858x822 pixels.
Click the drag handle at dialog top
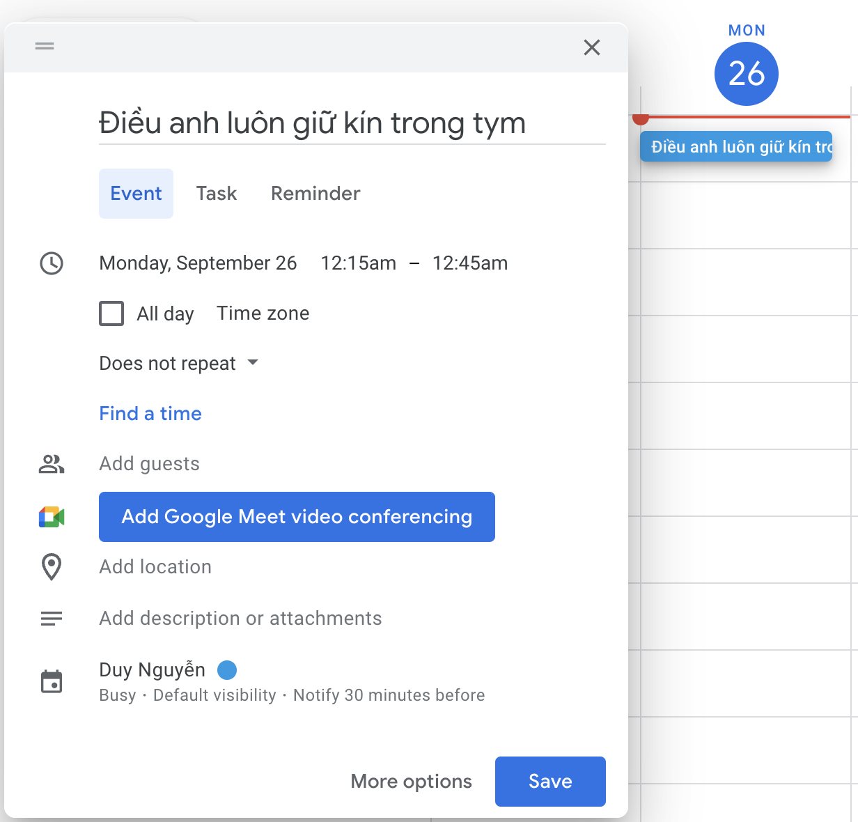pos(45,46)
